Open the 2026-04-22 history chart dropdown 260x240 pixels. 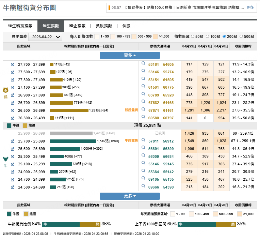(45, 37)
